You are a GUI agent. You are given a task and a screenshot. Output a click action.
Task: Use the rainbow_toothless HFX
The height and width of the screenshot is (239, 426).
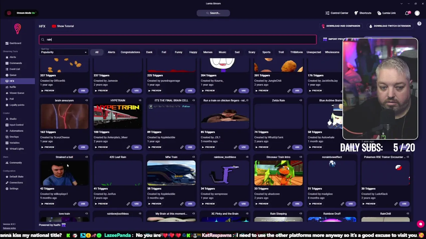coord(244,204)
